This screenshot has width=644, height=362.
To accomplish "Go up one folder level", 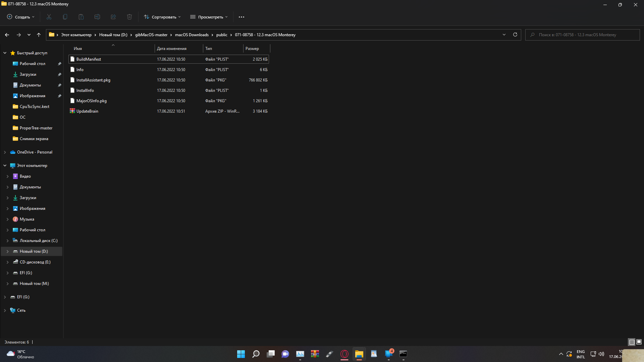I will coord(39,35).
